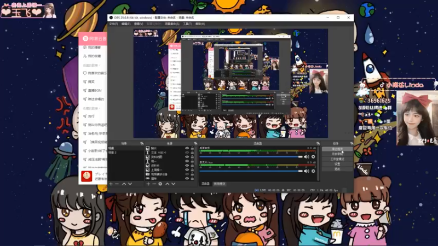Switch to 混音器 tab below the mixer
Screen dimensions: 438x246
[205, 184]
